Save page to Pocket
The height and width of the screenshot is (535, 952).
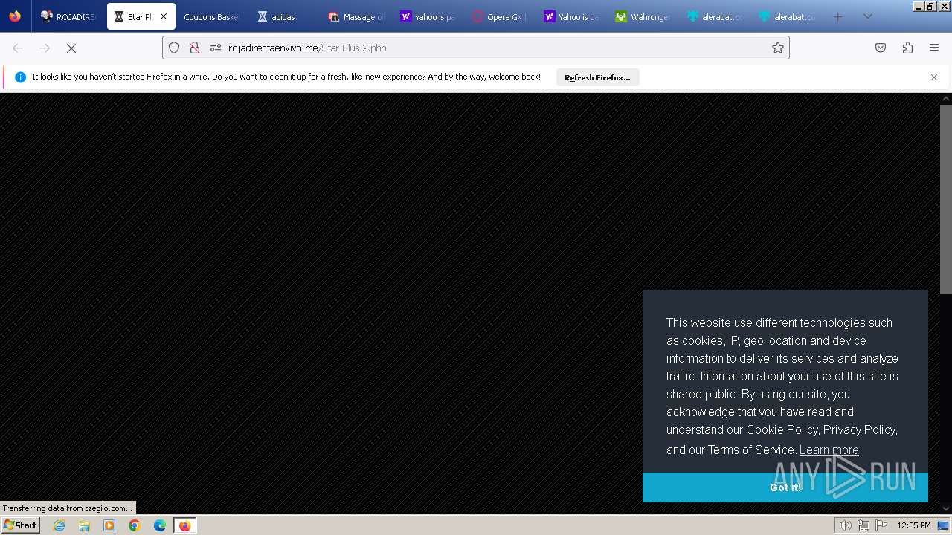click(x=881, y=48)
